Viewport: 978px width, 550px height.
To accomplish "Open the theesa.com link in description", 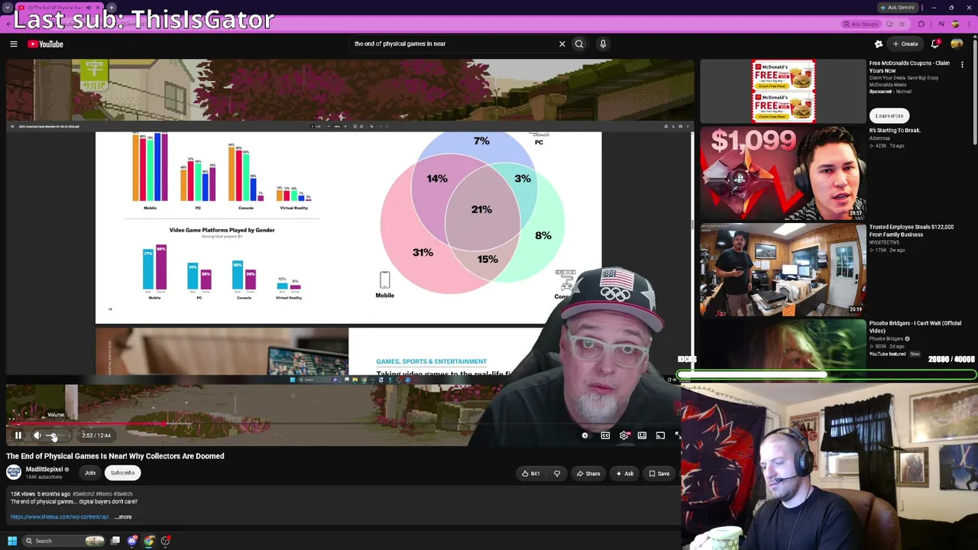I will point(60,517).
